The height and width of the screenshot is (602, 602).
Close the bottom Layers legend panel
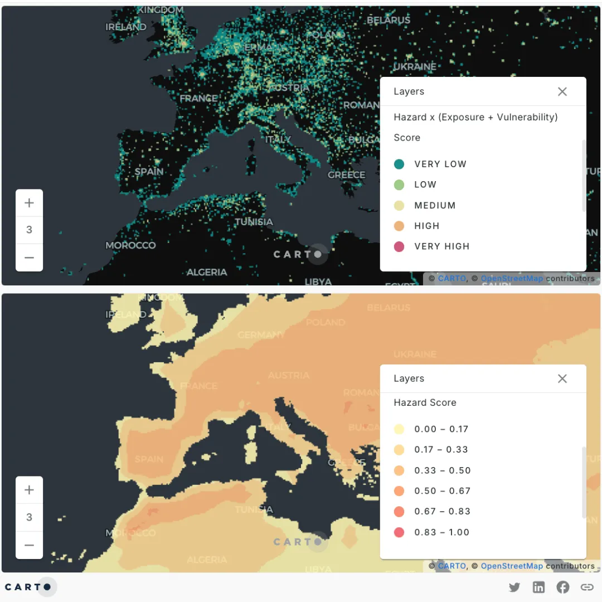[x=562, y=378]
